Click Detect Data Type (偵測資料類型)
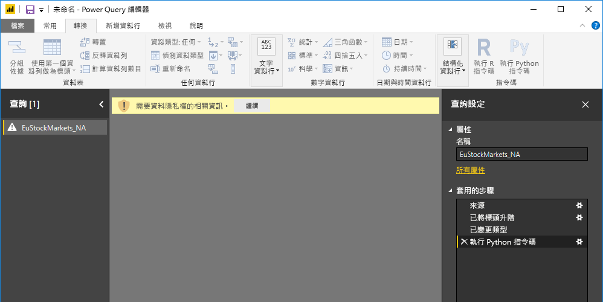The height and width of the screenshot is (302, 603). point(177,56)
